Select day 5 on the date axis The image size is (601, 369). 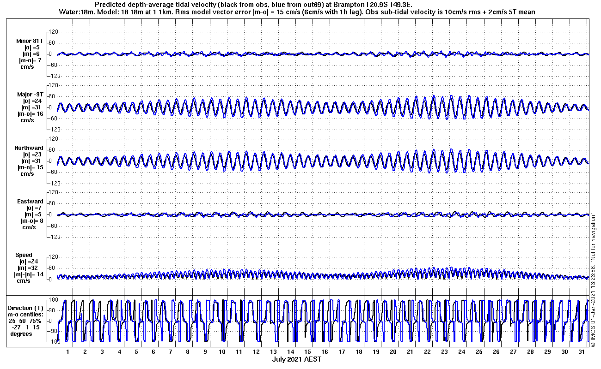[136, 351]
